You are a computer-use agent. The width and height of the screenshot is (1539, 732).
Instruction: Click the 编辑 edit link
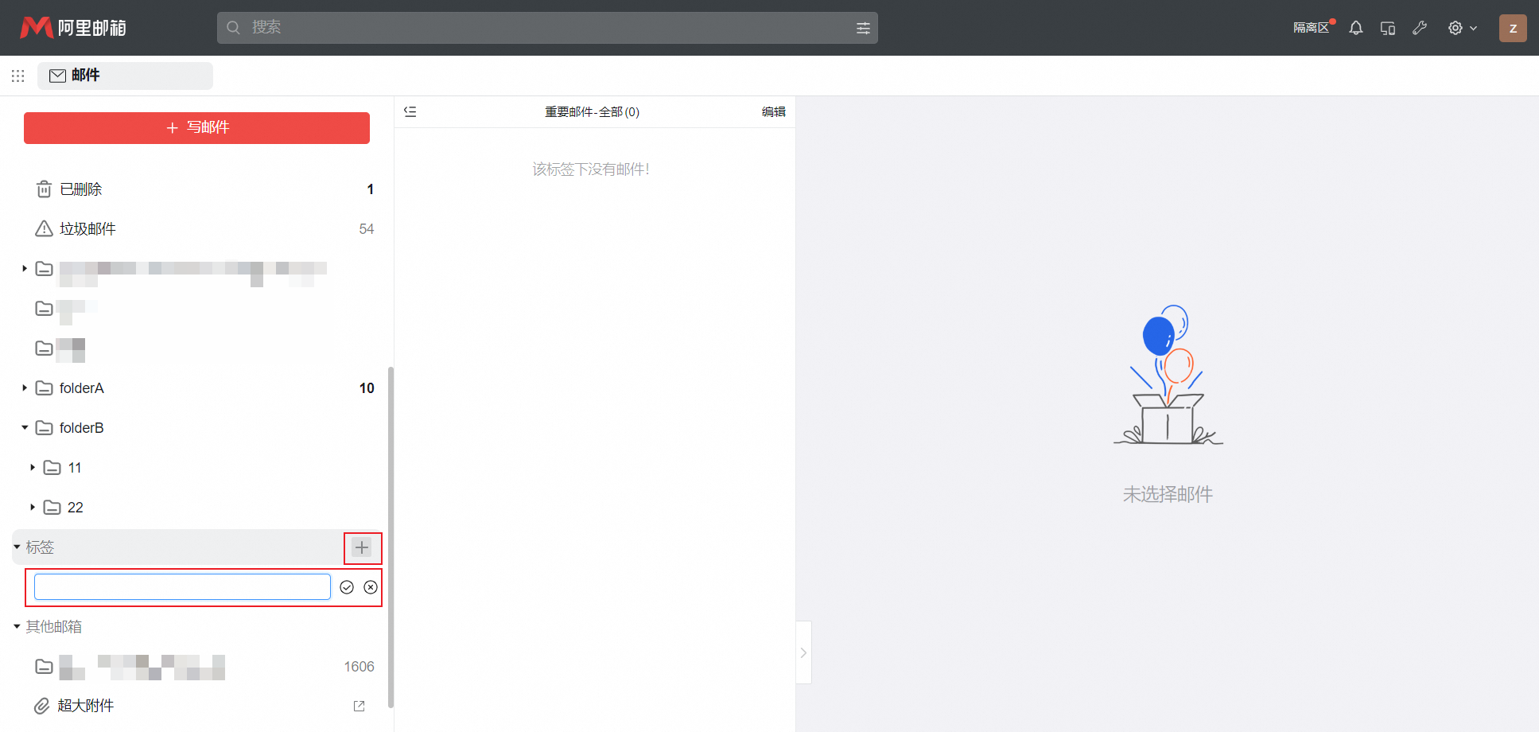(x=773, y=112)
